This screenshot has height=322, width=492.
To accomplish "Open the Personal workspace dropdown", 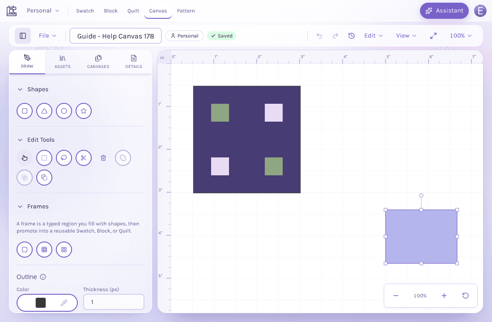I will 43,11.
